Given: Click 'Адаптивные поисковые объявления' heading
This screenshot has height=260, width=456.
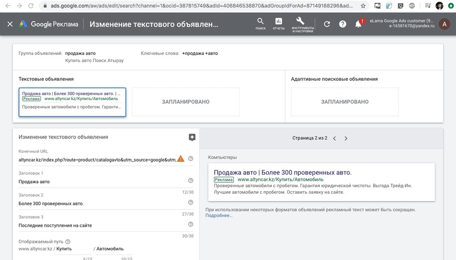Looking at the screenshot, I should (334, 79).
